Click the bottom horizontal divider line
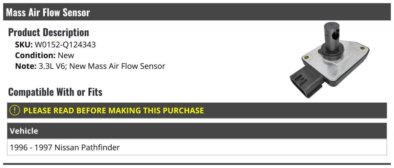 (x=197, y=164)
